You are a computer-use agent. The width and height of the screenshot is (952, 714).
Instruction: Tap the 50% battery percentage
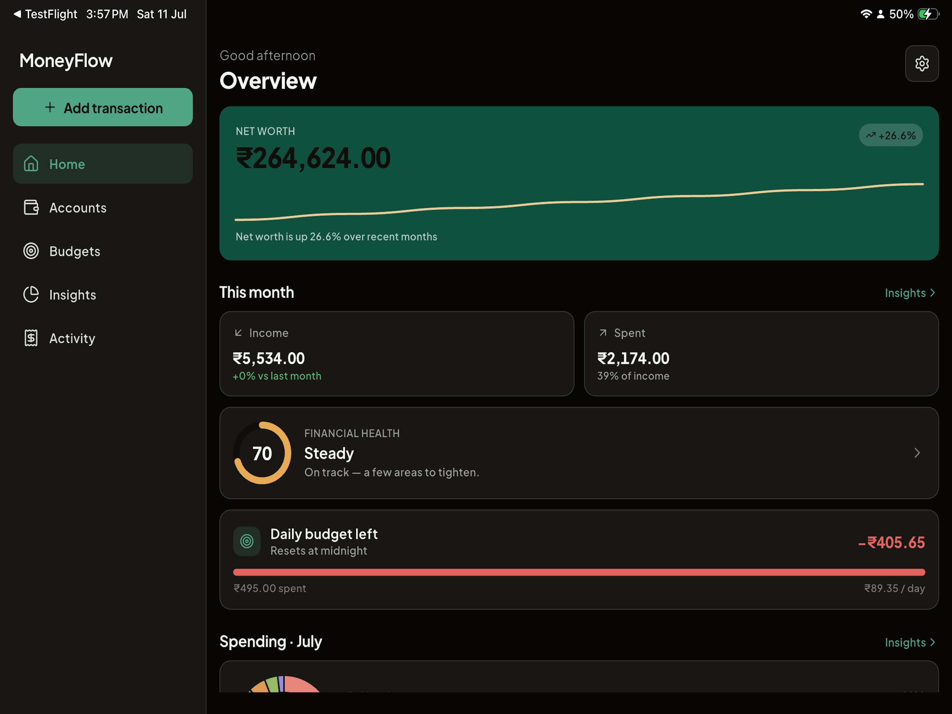(x=901, y=14)
